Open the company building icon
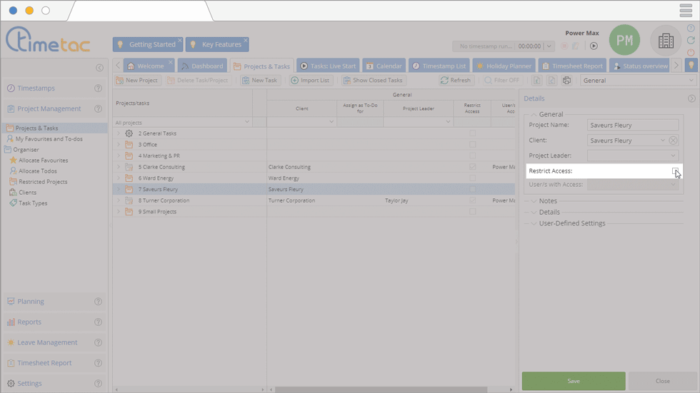The height and width of the screenshot is (393, 700). click(x=666, y=41)
